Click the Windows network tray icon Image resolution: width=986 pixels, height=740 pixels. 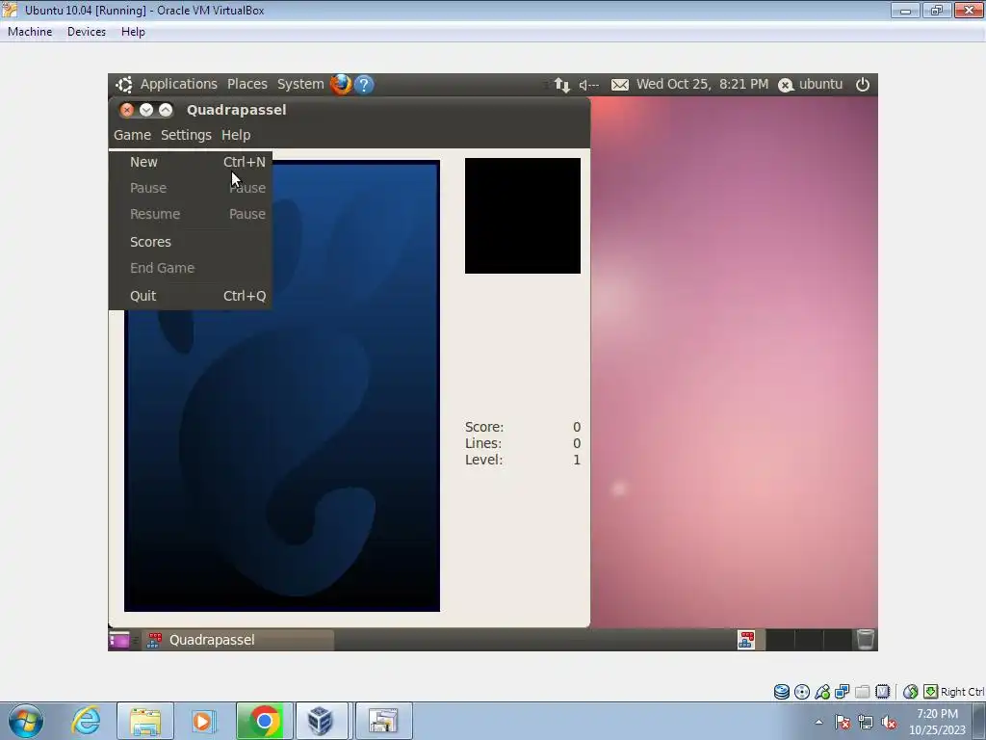point(866,722)
